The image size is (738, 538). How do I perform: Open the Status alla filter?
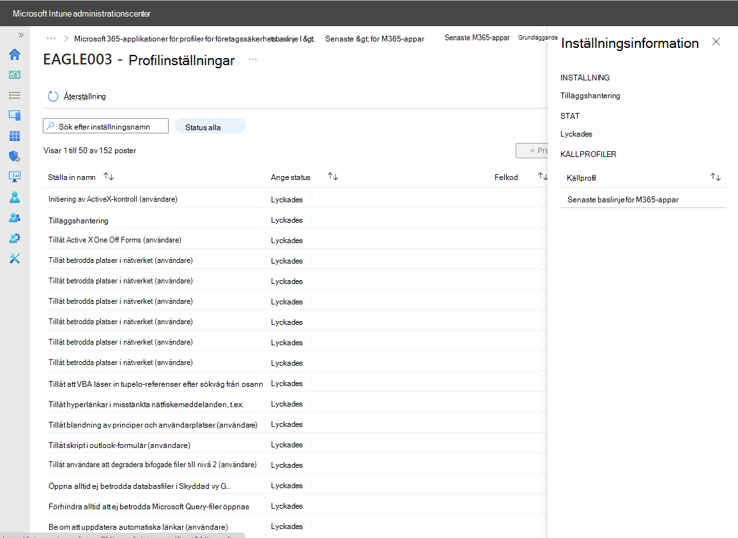[210, 127]
